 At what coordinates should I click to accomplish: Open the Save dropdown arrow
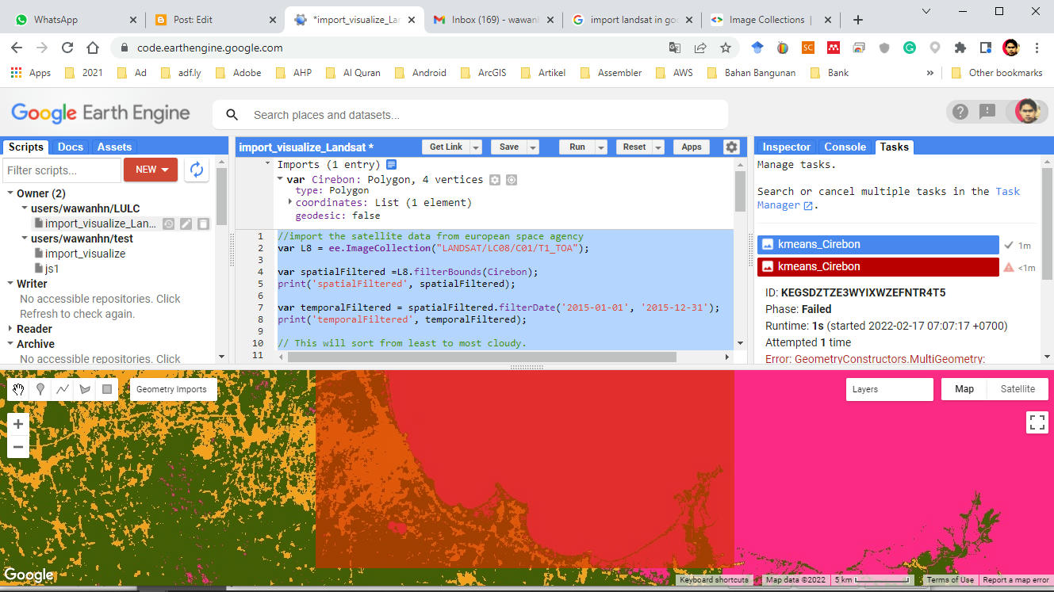point(533,147)
